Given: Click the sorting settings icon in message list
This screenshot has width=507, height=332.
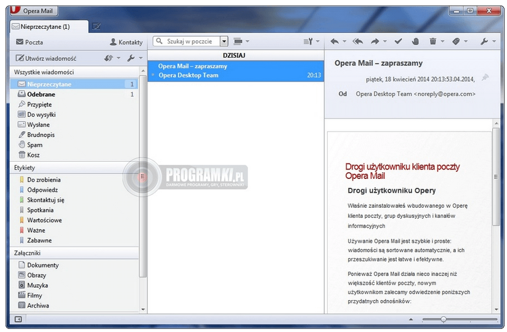Looking at the screenshot, I should [x=308, y=41].
